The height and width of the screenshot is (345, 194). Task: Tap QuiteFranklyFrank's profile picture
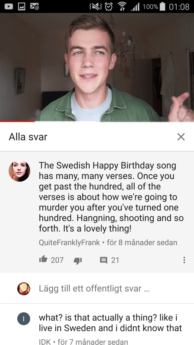point(19,171)
